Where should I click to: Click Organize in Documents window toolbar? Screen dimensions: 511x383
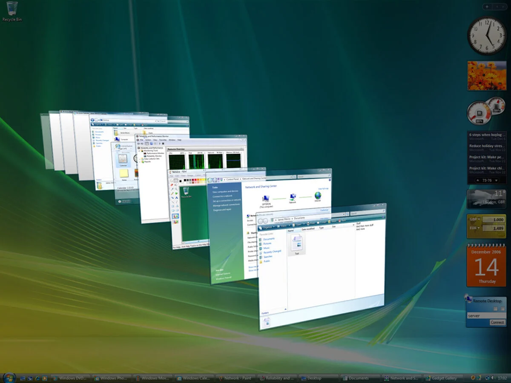pos(267,227)
